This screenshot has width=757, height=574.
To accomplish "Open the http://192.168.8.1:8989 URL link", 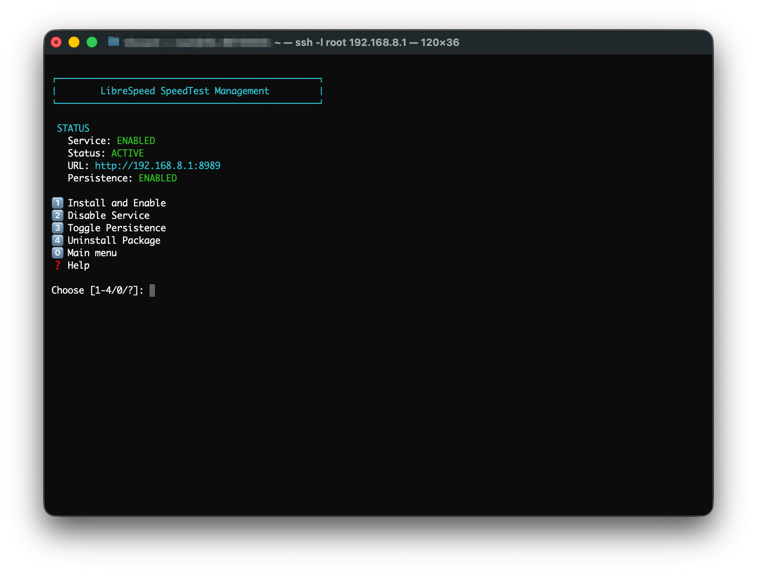I will 157,166.
